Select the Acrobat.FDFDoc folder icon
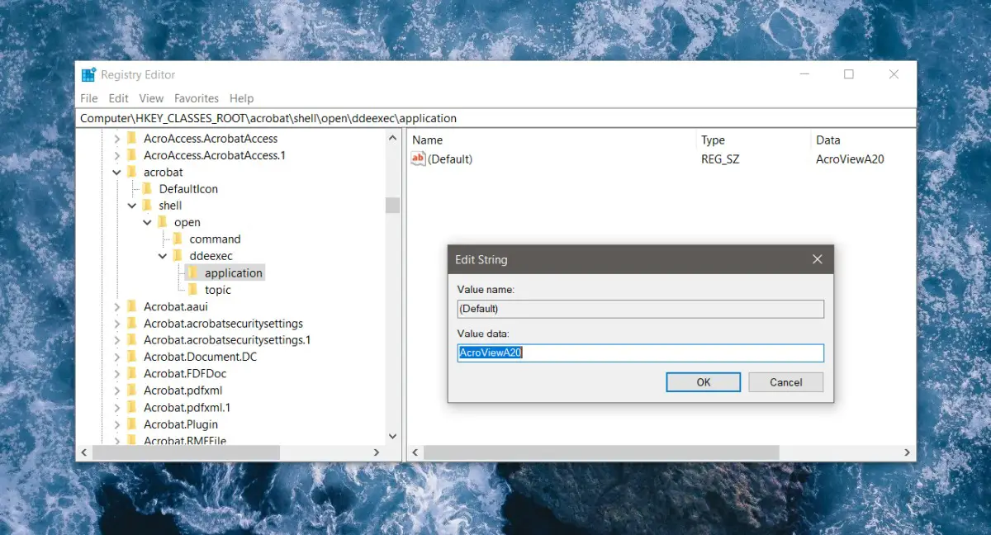Screen dimensions: 991x535 coord(131,373)
